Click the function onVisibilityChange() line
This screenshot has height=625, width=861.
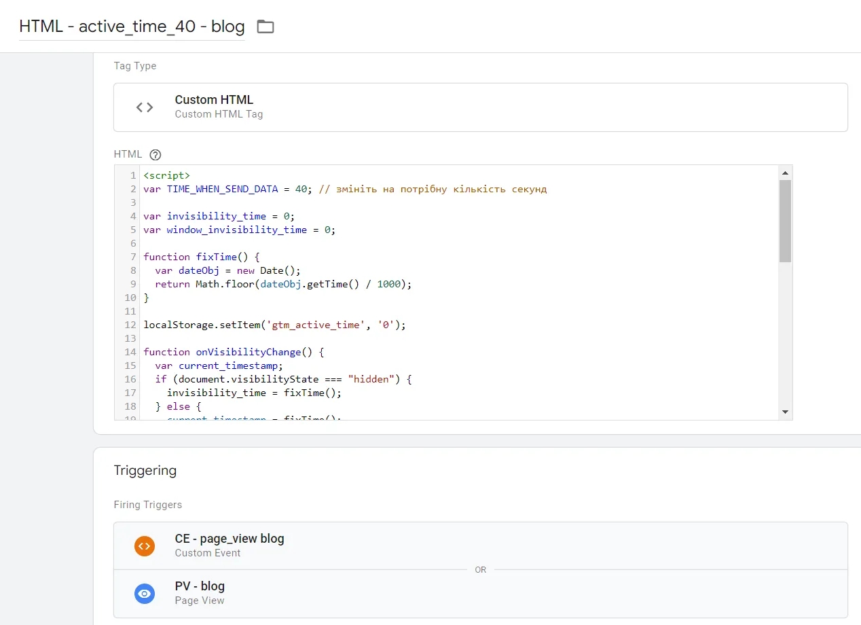click(234, 352)
